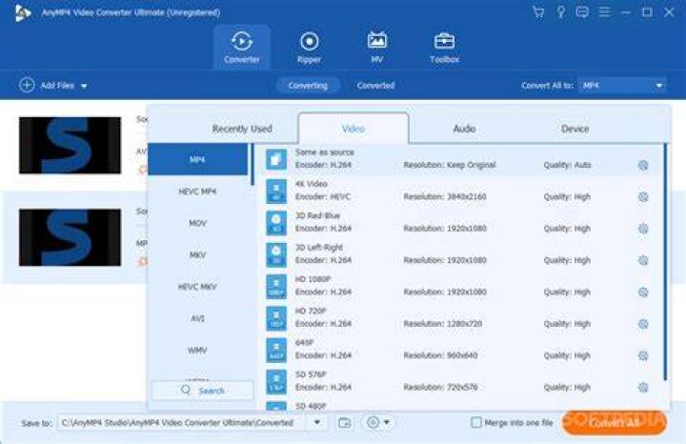Viewport: 686px width, 444px height.
Task: Select the first video thumbnail
Action: point(70,145)
